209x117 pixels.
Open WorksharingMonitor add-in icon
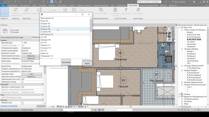click(x=101, y=10)
